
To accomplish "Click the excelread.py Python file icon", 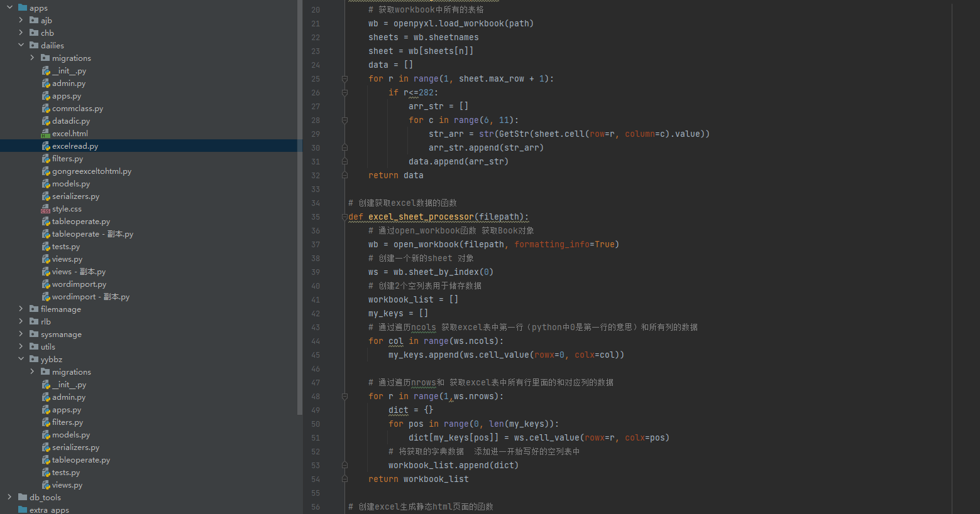I will tap(45, 146).
